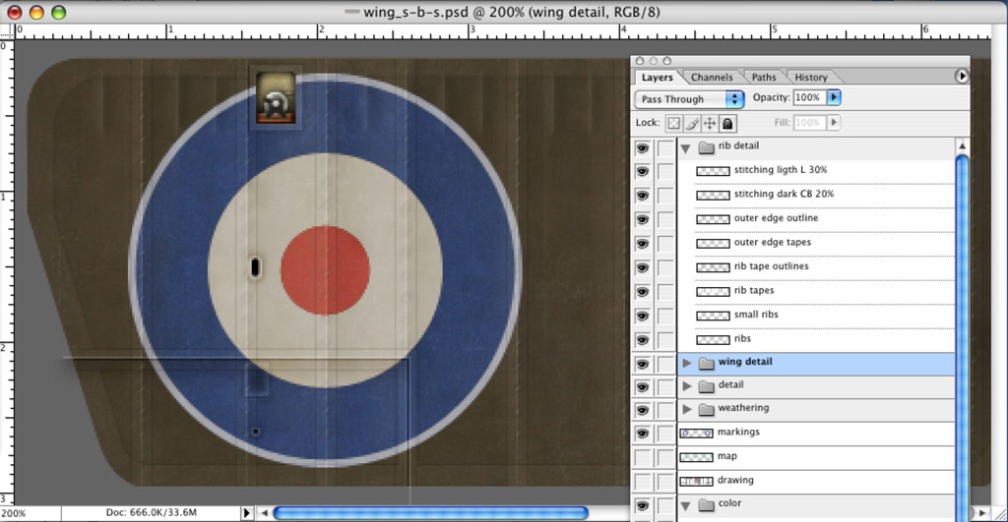Image resolution: width=1008 pixels, height=522 pixels.
Task: Click the gun camera image on canvas
Action: 276,97
